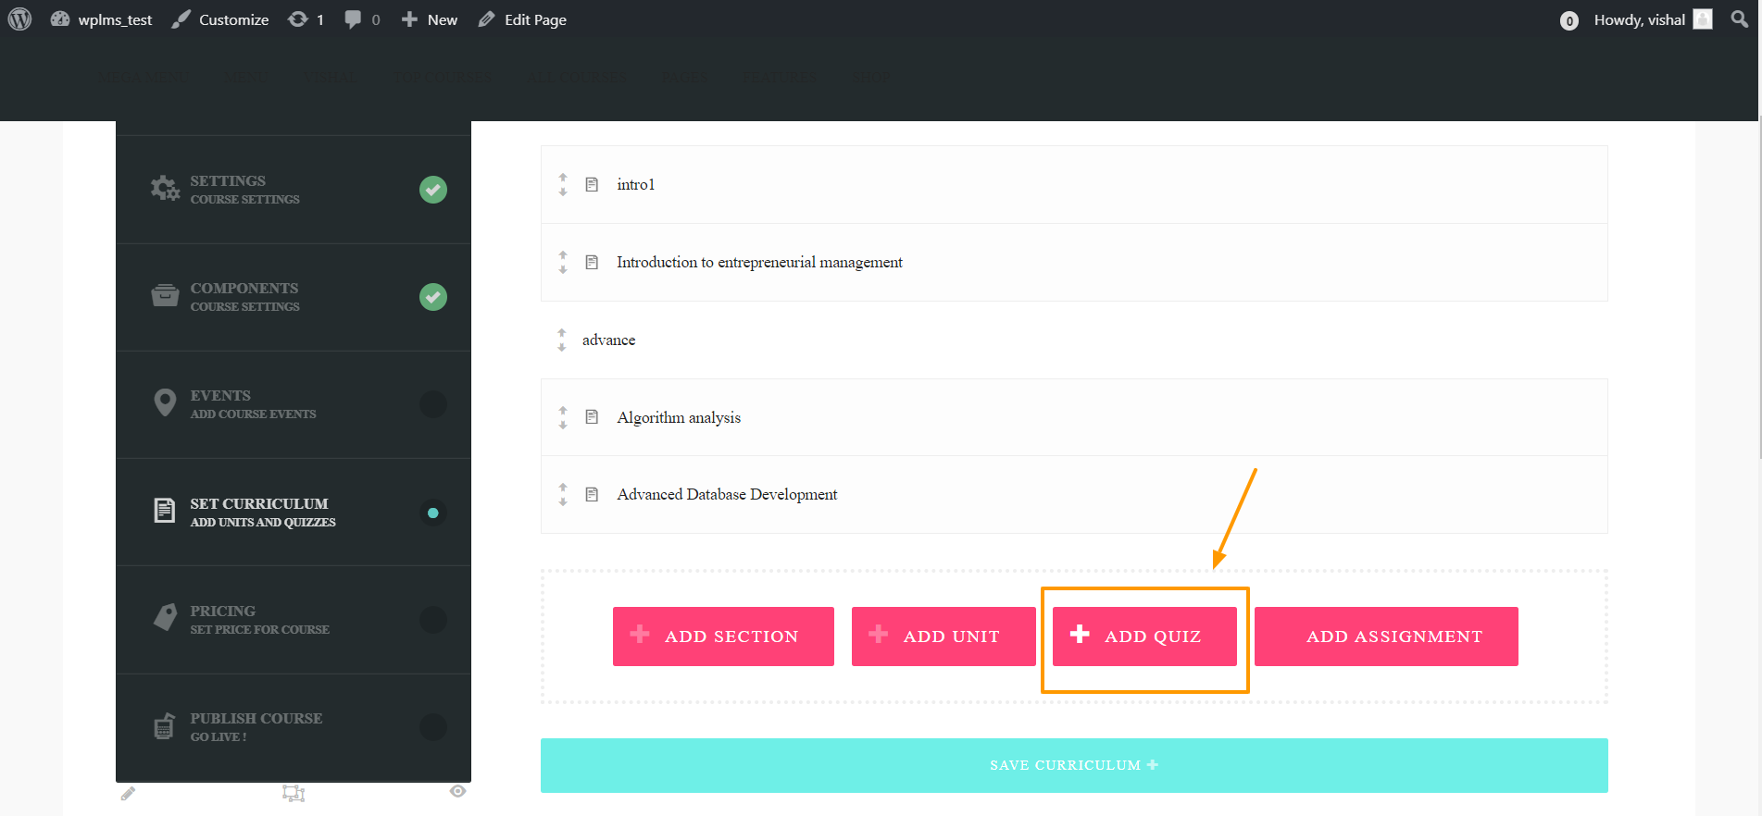Viewport: 1762px width, 816px height.
Task: Click the map pin icon beside Events
Action: (x=165, y=402)
